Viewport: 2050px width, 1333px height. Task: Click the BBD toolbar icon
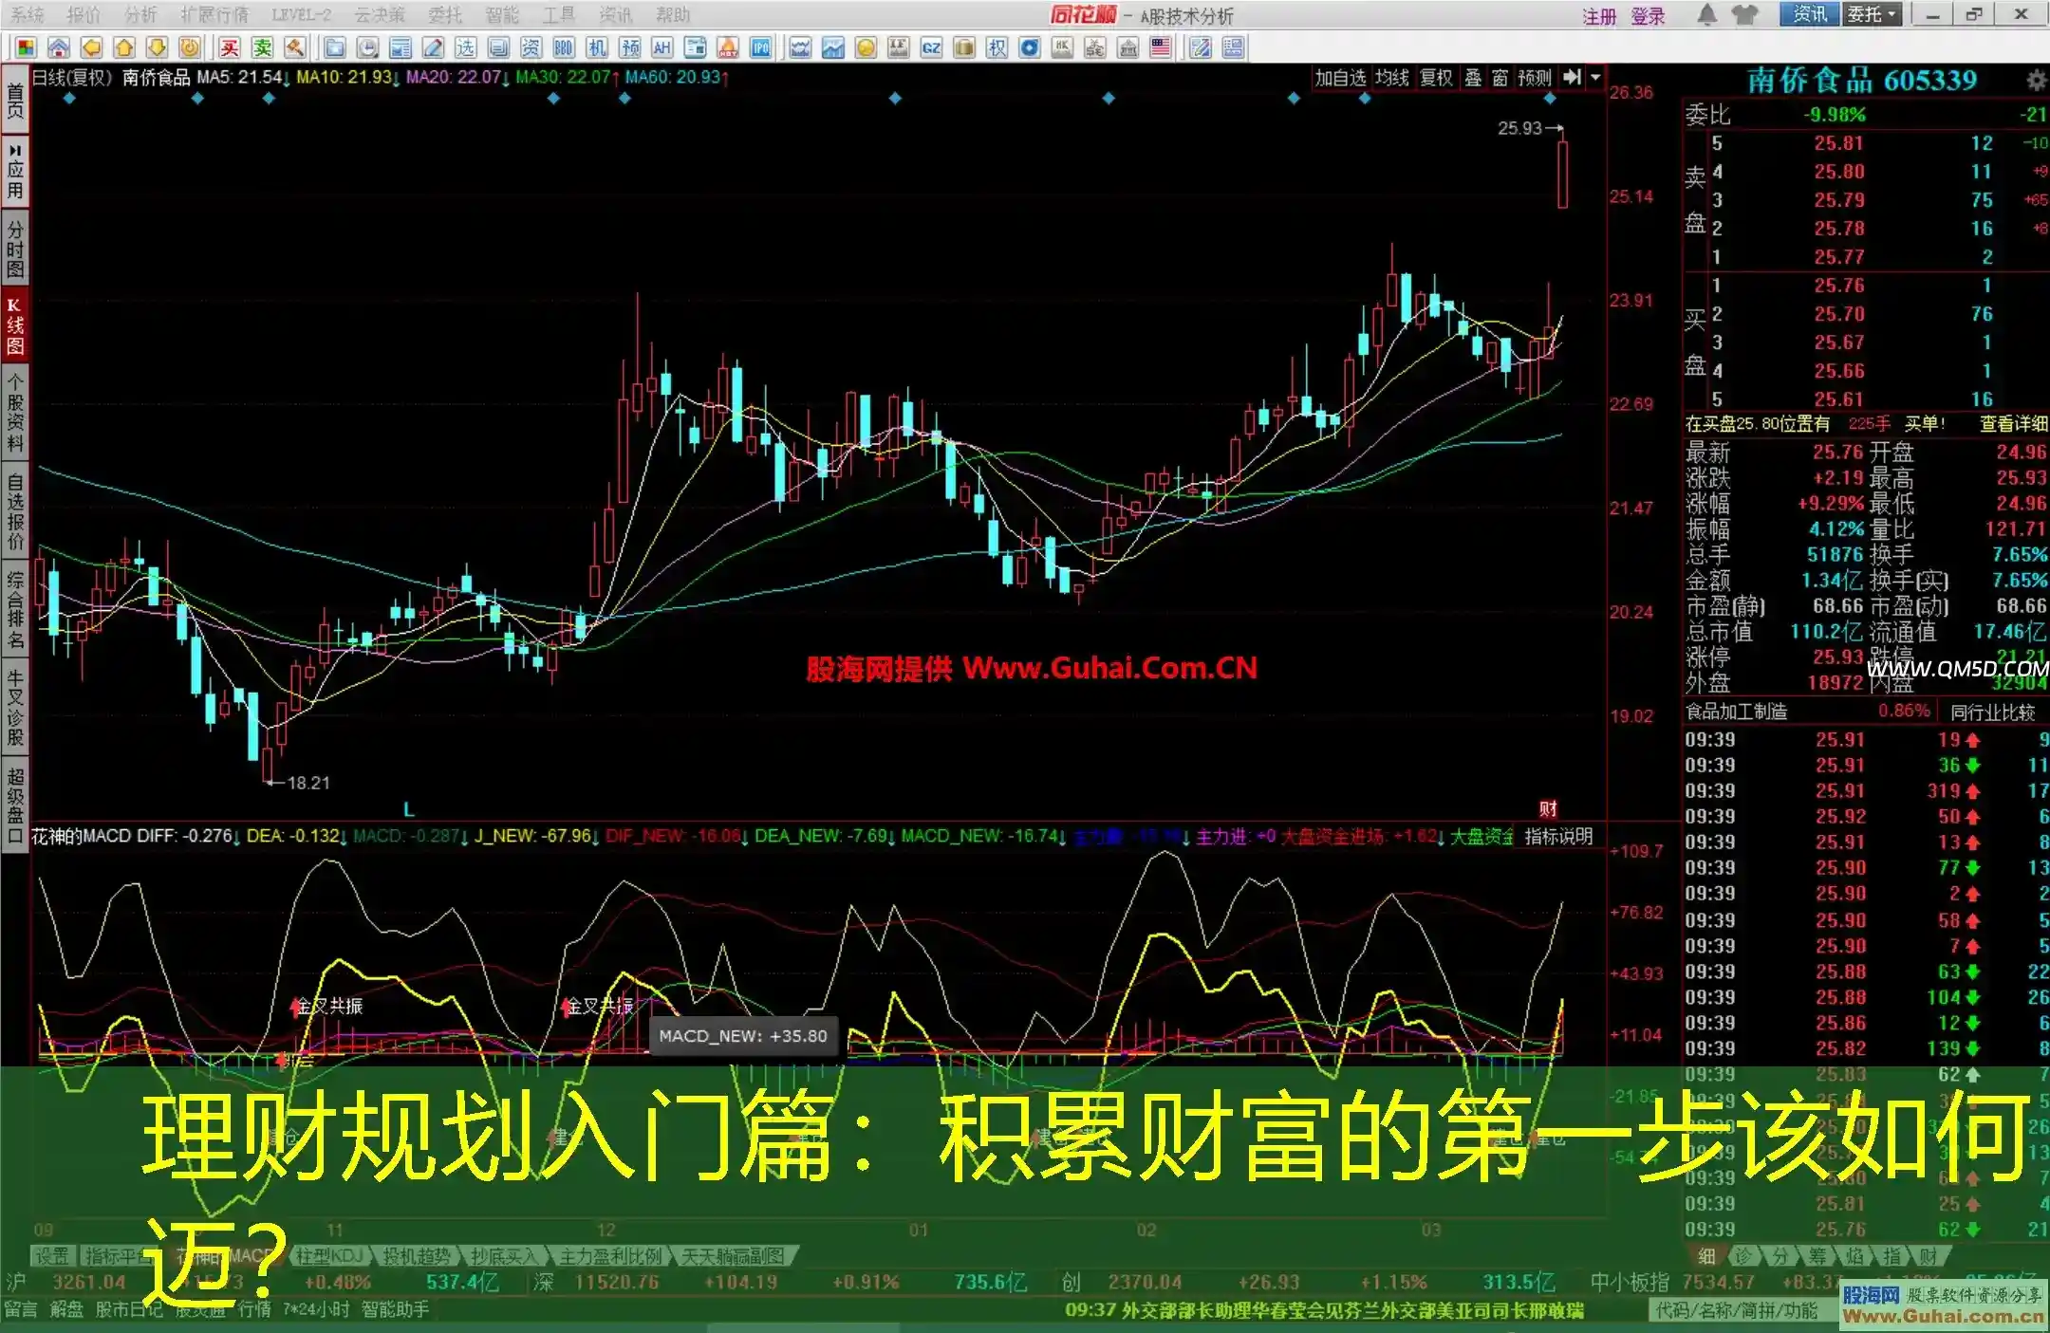(564, 47)
